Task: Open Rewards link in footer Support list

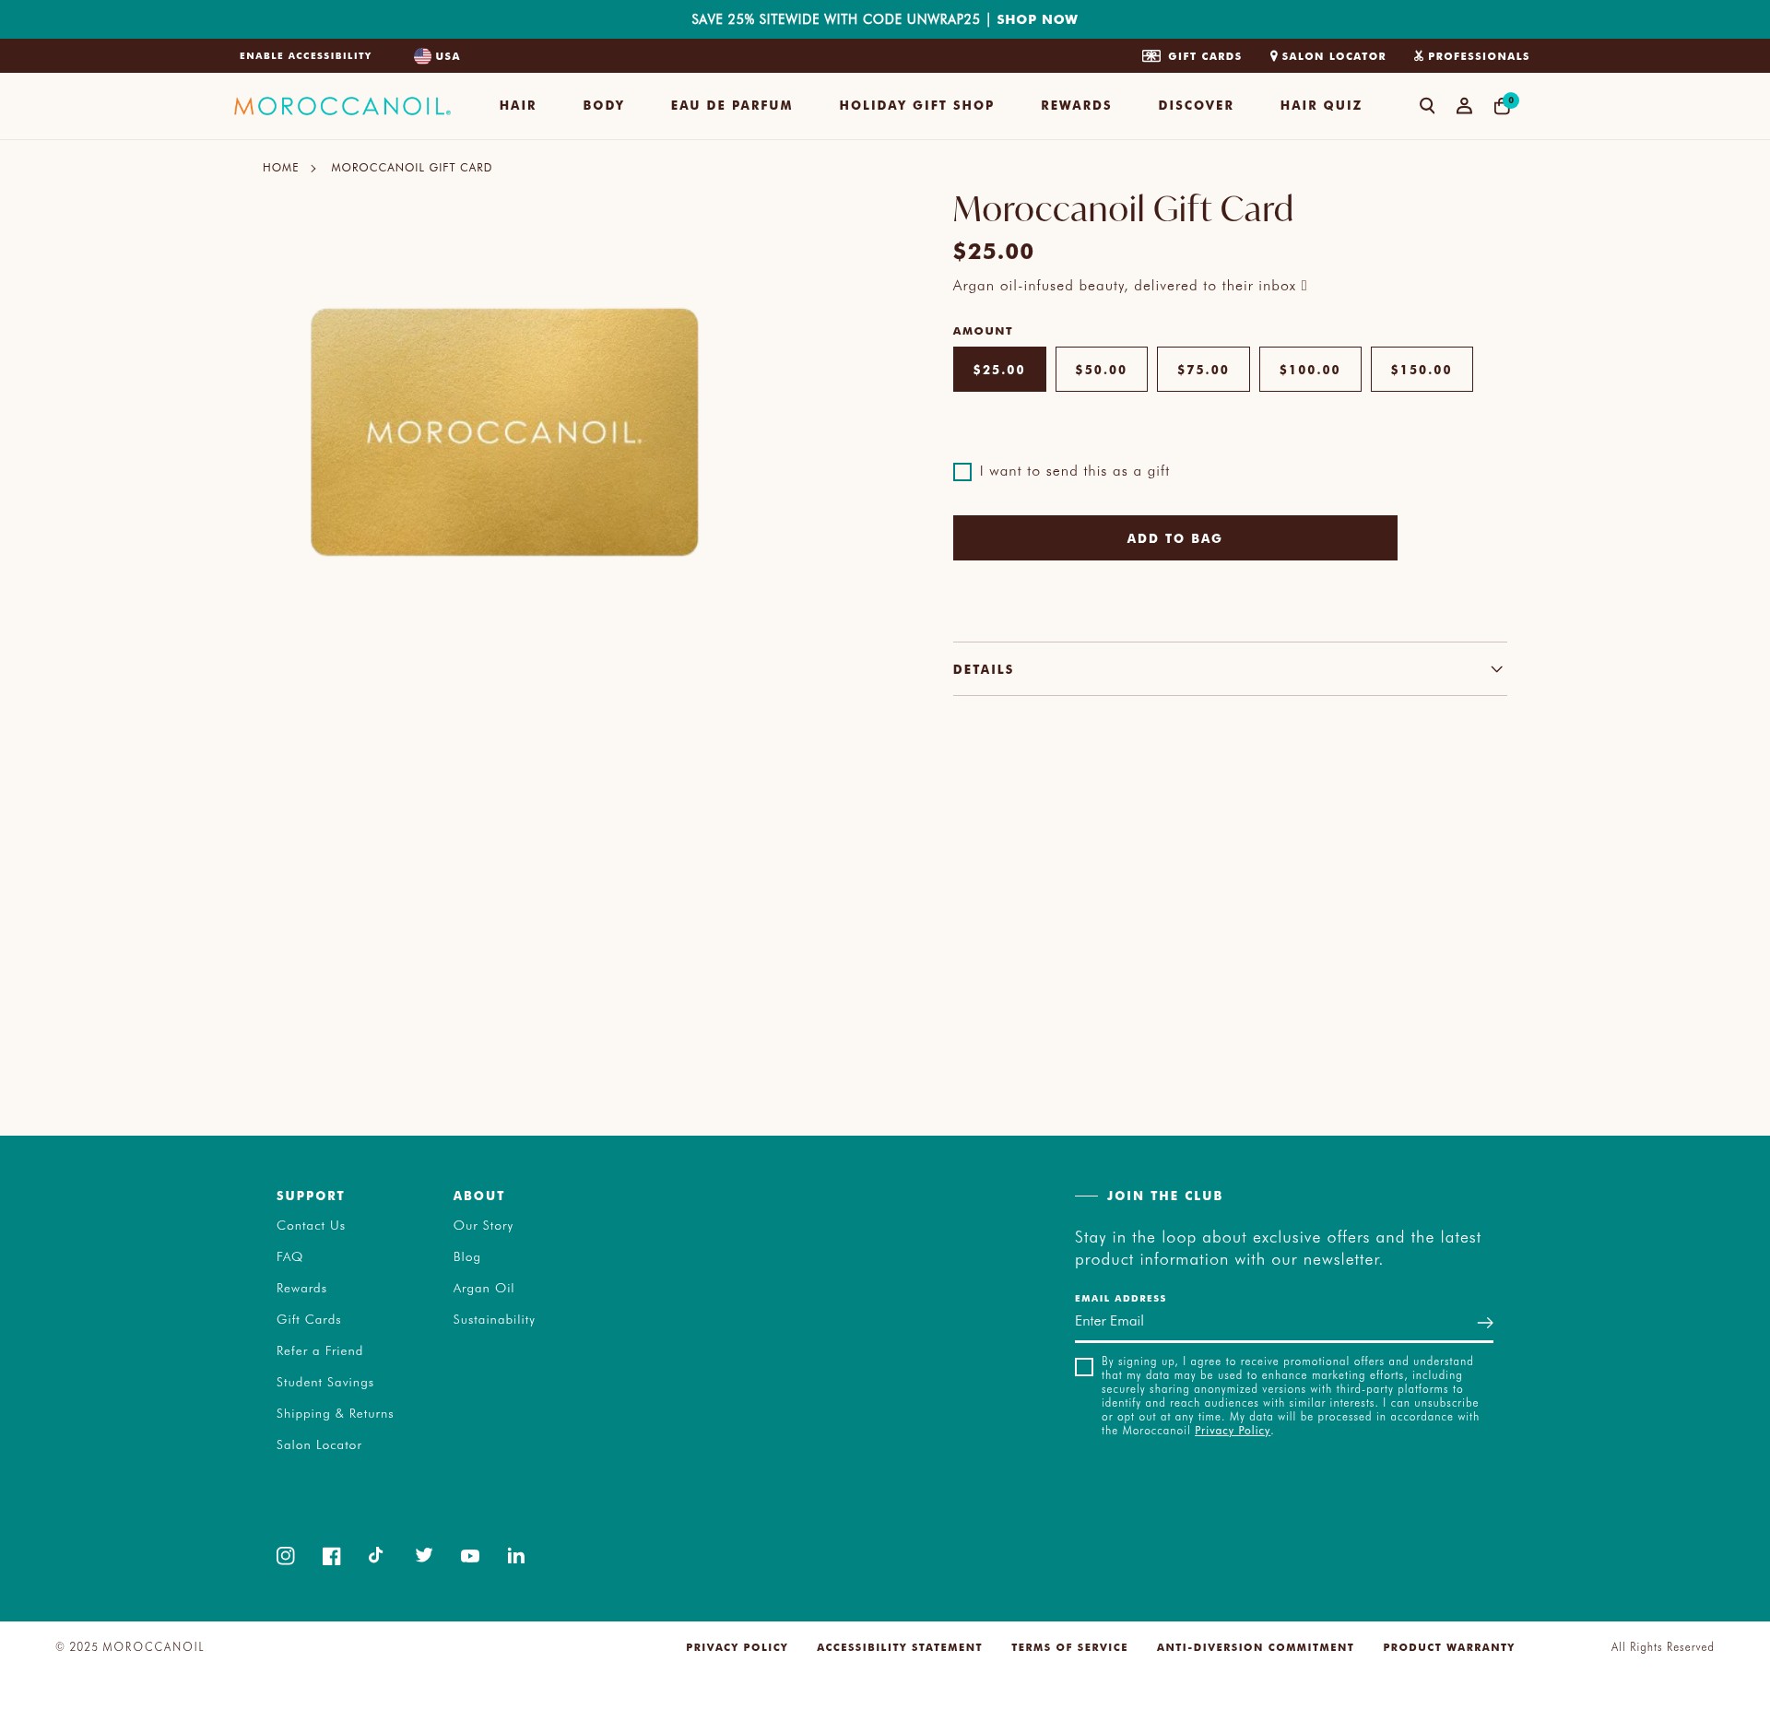Action: [301, 1289]
